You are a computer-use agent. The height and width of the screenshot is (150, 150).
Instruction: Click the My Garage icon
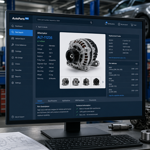tap(13, 57)
